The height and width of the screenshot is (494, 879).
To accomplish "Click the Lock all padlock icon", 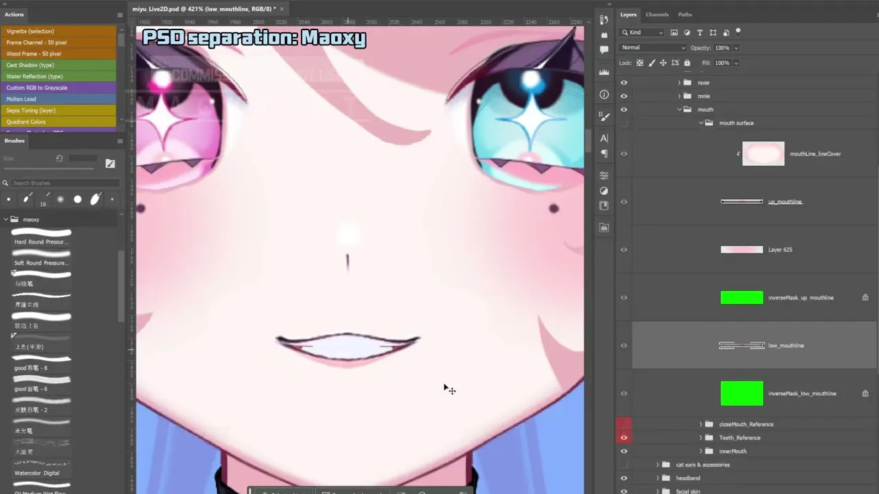I will click(687, 62).
